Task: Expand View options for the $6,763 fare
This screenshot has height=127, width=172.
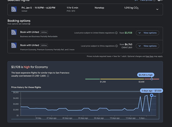Action: [148, 46]
